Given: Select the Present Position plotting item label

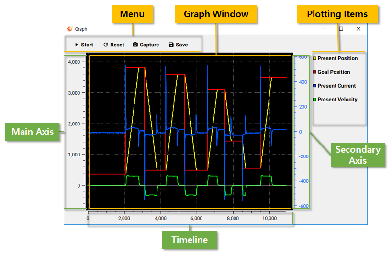Looking at the screenshot, I should [337, 58].
